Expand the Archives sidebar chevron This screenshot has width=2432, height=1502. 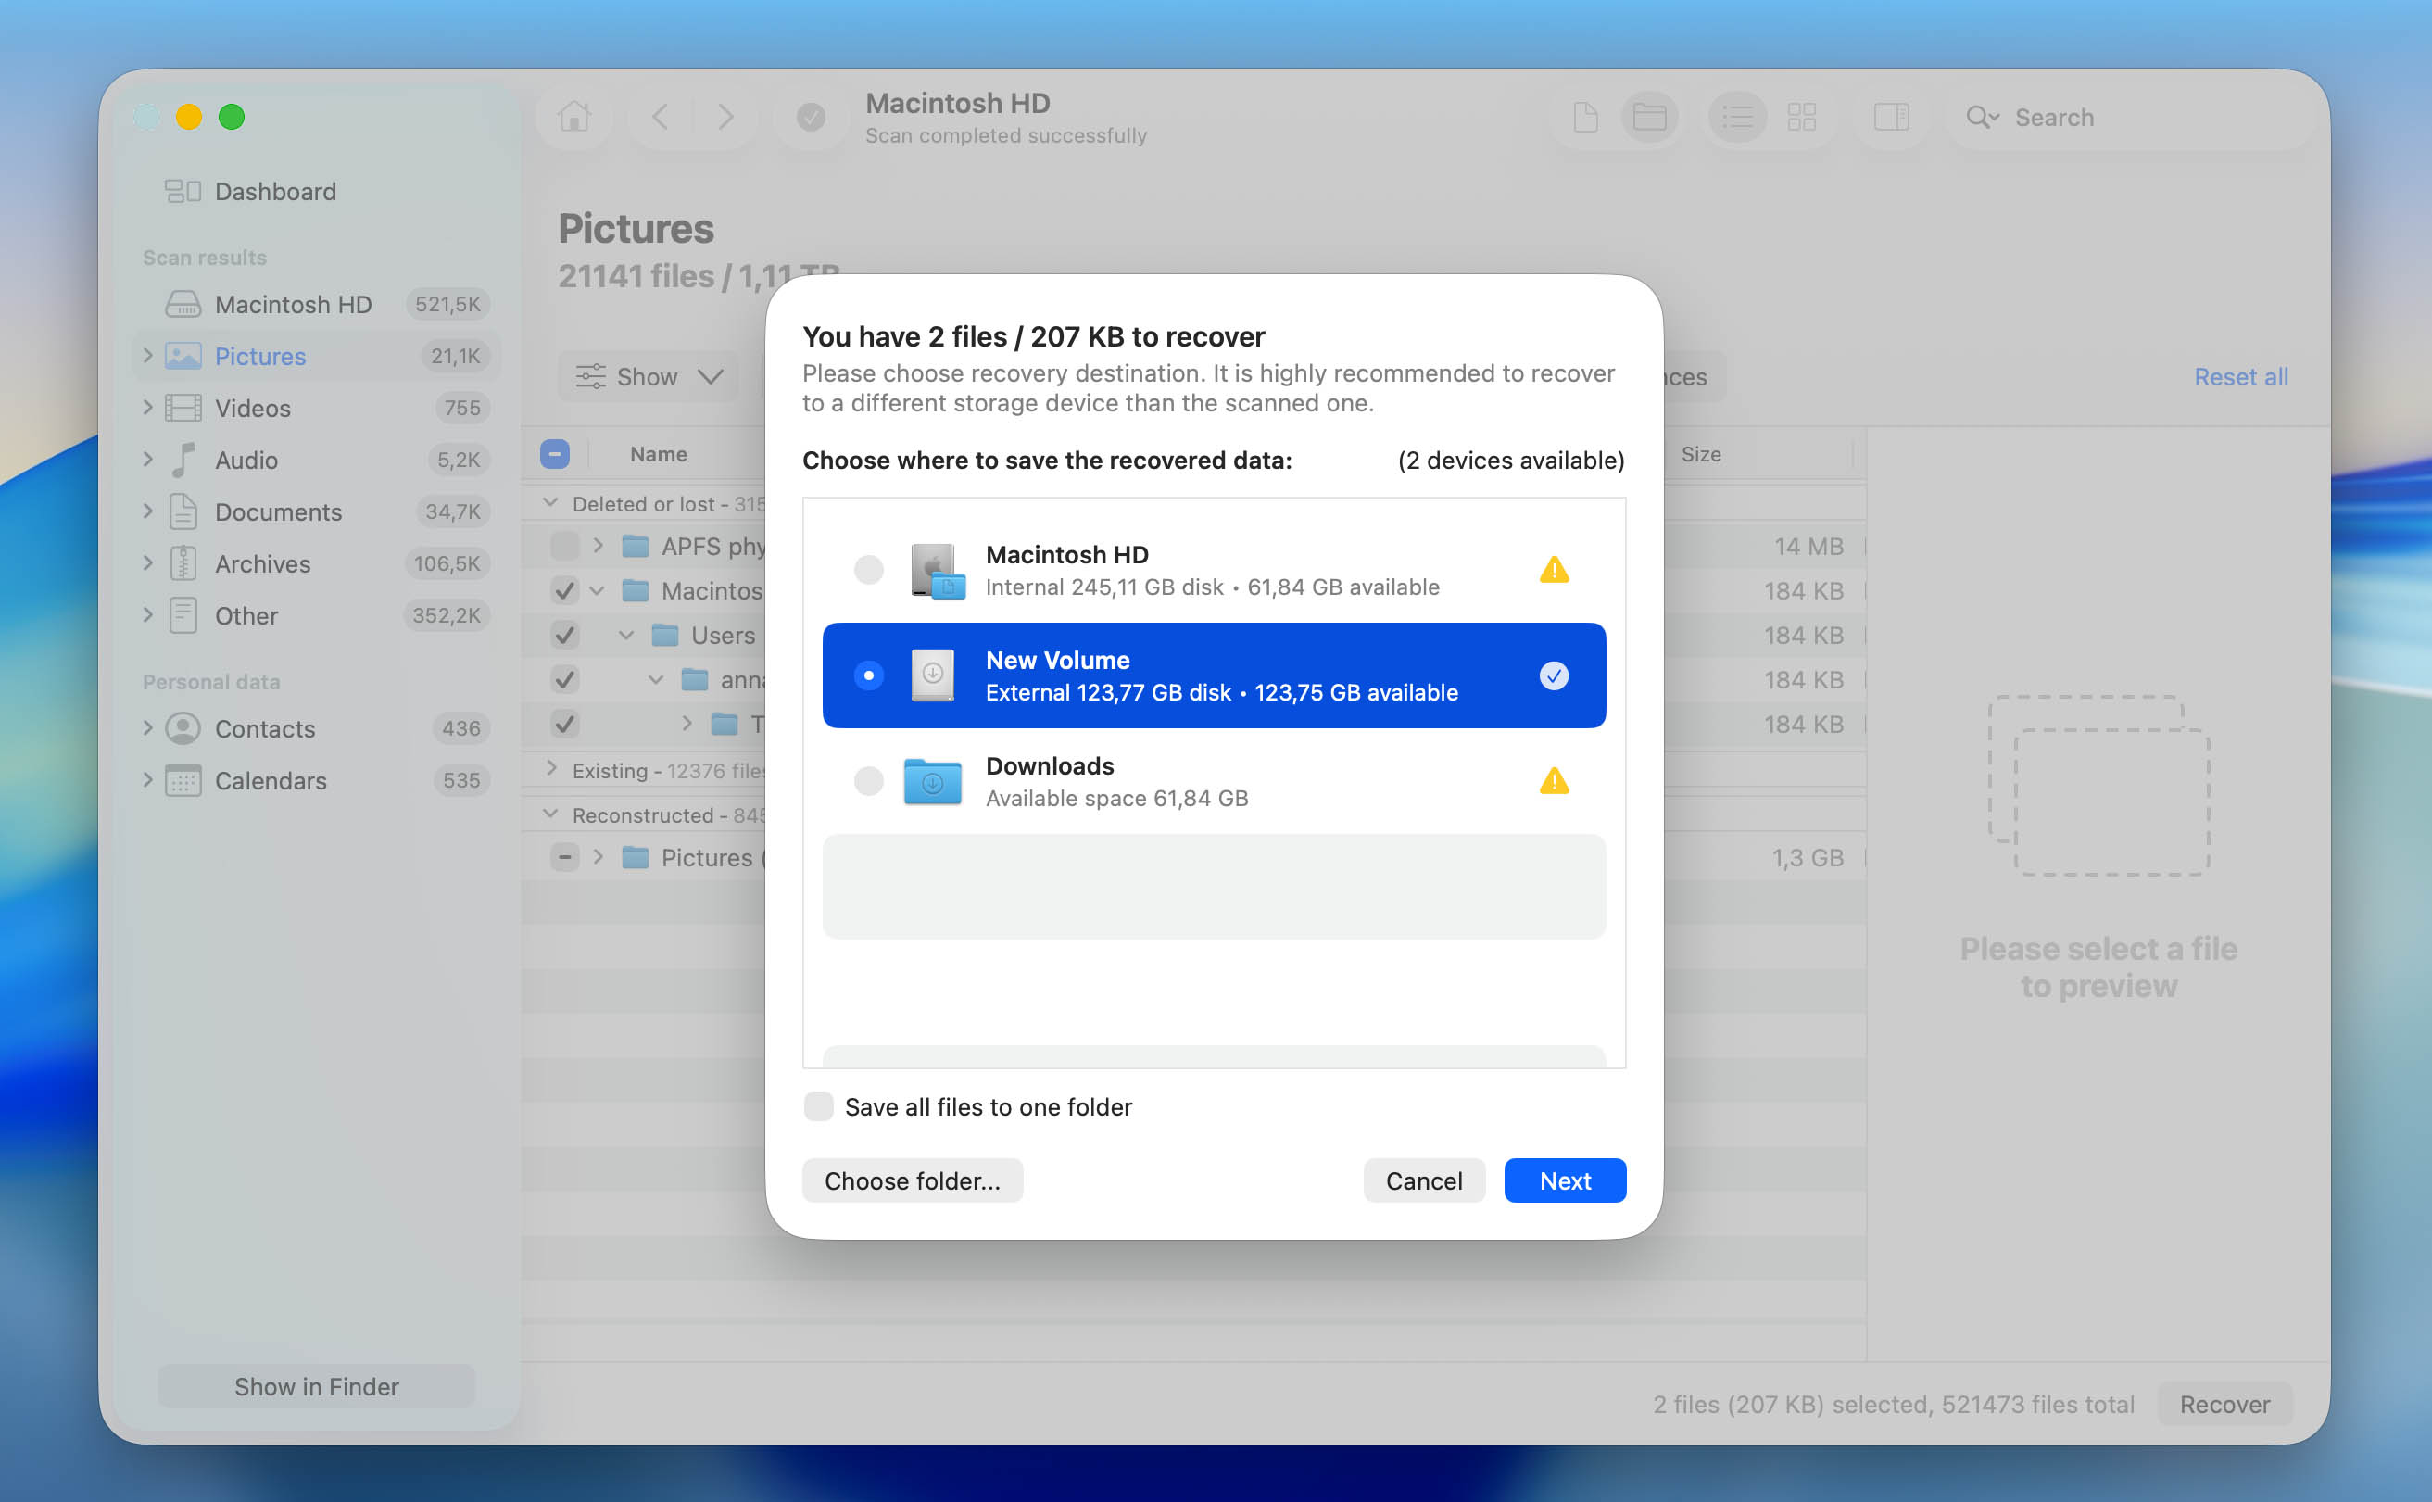coord(147,562)
